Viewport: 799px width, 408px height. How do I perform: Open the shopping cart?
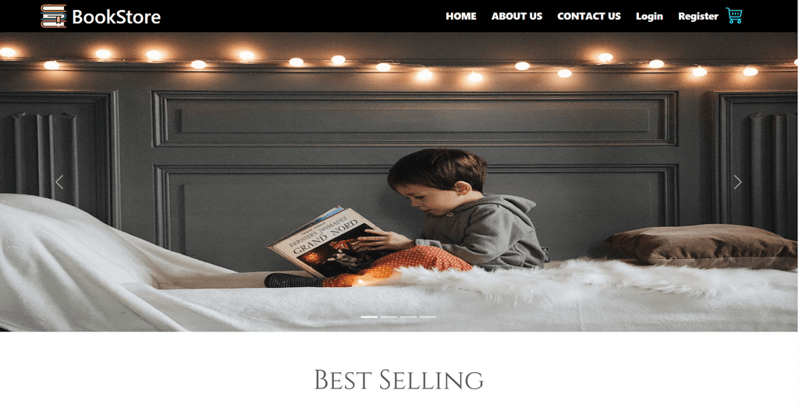(x=733, y=16)
